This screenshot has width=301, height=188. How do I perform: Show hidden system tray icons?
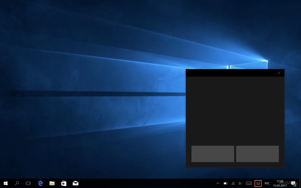tap(218, 183)
